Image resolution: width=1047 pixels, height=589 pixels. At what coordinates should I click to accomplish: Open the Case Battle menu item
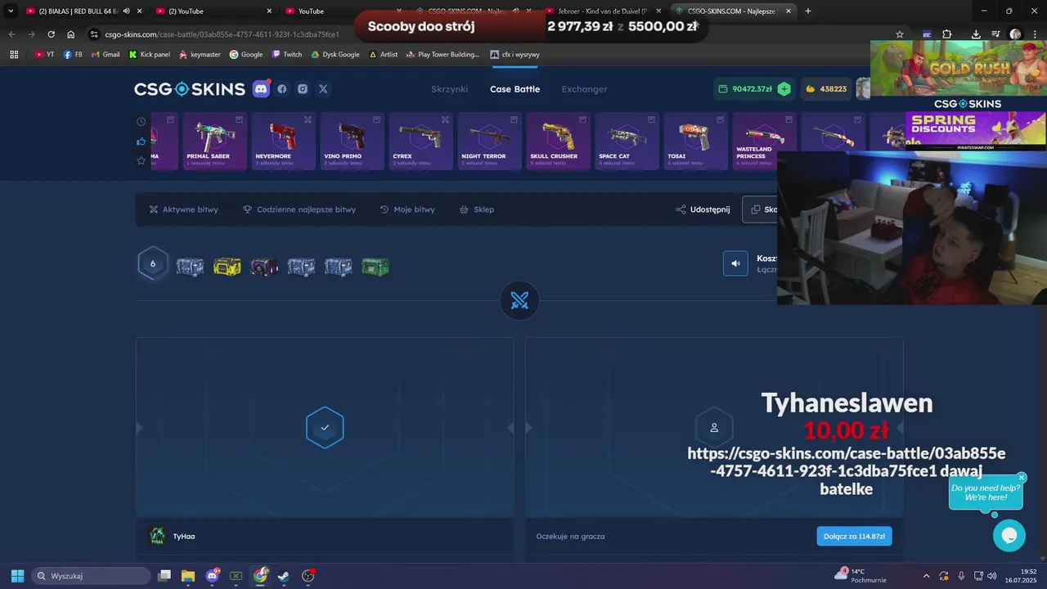click(515, 89)
